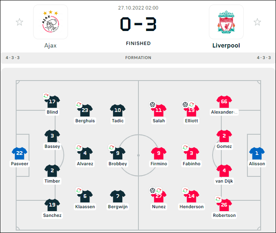Image resolution: width=276 pixels, height=233 pixels.
Task: Click Nunez's goal ball icon
Action: click(x=153, y=190)
